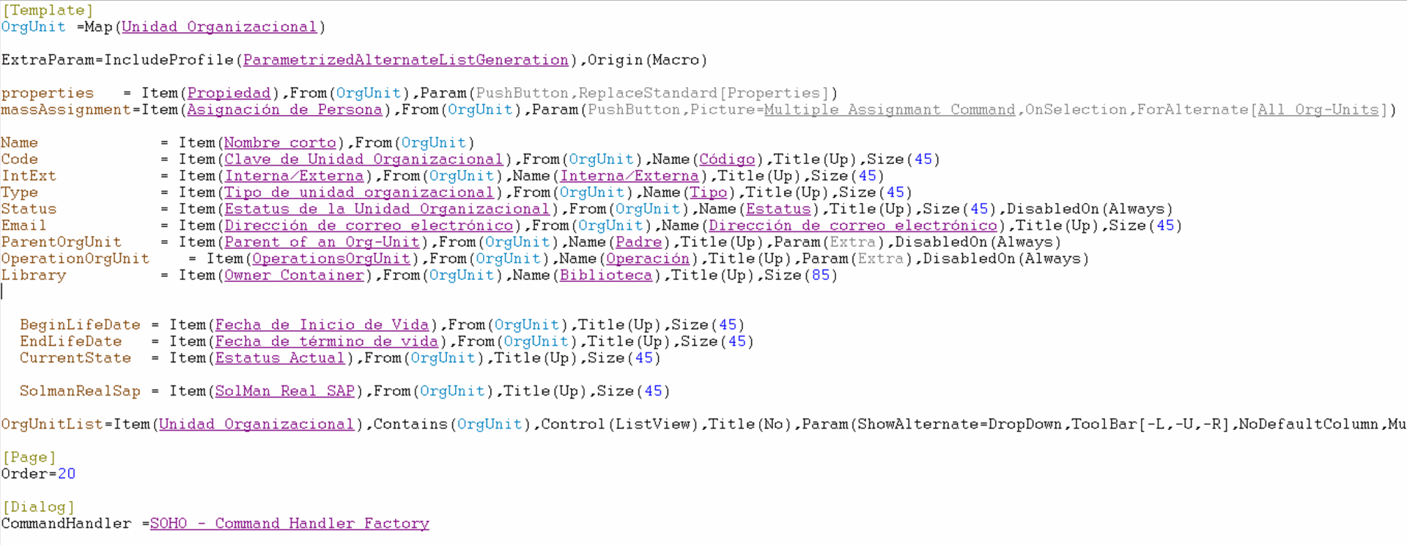Open Unidad Organizacional link in the Map() line
The height and width of the screenshot is (545, 1407).
(219, 27)
